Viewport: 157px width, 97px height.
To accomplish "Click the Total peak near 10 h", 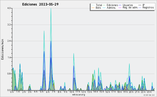I will pos(74,53).
